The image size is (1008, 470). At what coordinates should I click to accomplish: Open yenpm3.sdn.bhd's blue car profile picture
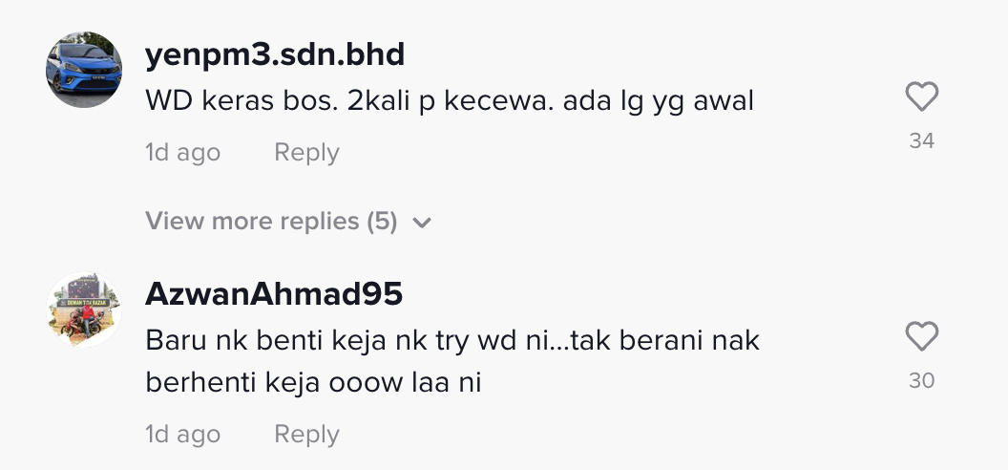(84, 70)
